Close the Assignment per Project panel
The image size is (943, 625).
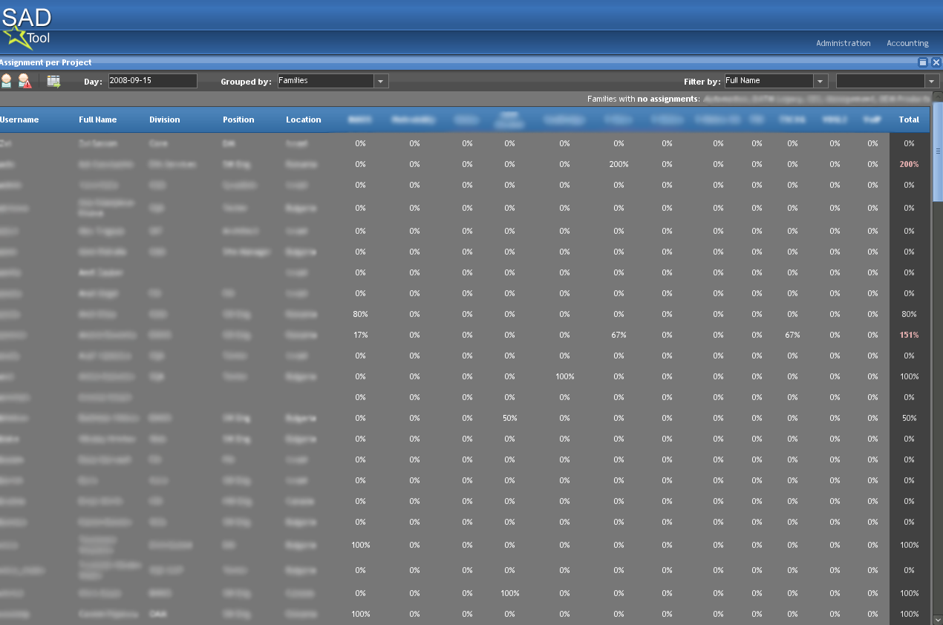(936, 63)
